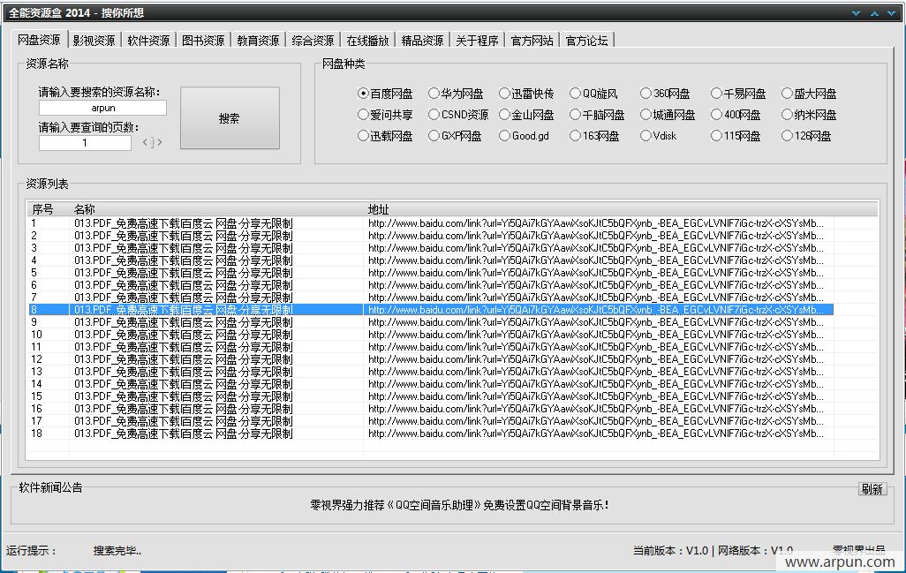Screen dimensions: 906x573
Task: Click the previous page arrow beside page input
Action: point(145,142)
